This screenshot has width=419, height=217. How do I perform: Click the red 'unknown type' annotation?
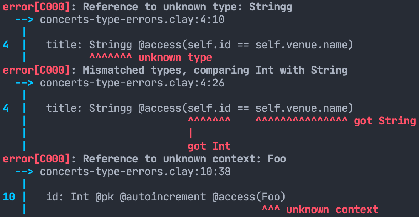(x=175, y=58)
